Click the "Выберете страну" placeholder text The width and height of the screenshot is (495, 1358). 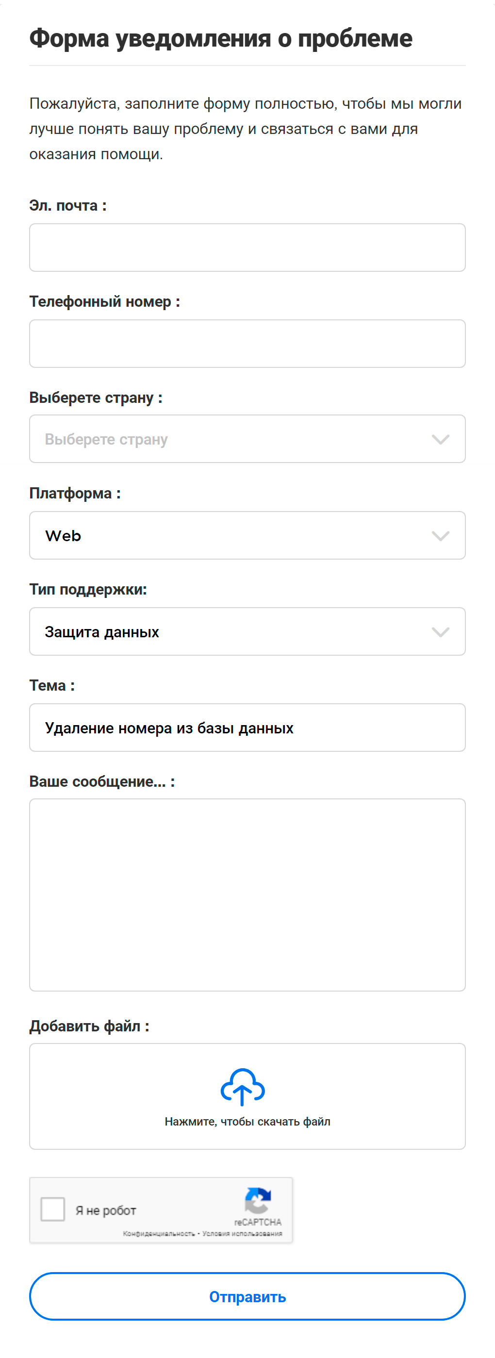(x=106, y=440)
